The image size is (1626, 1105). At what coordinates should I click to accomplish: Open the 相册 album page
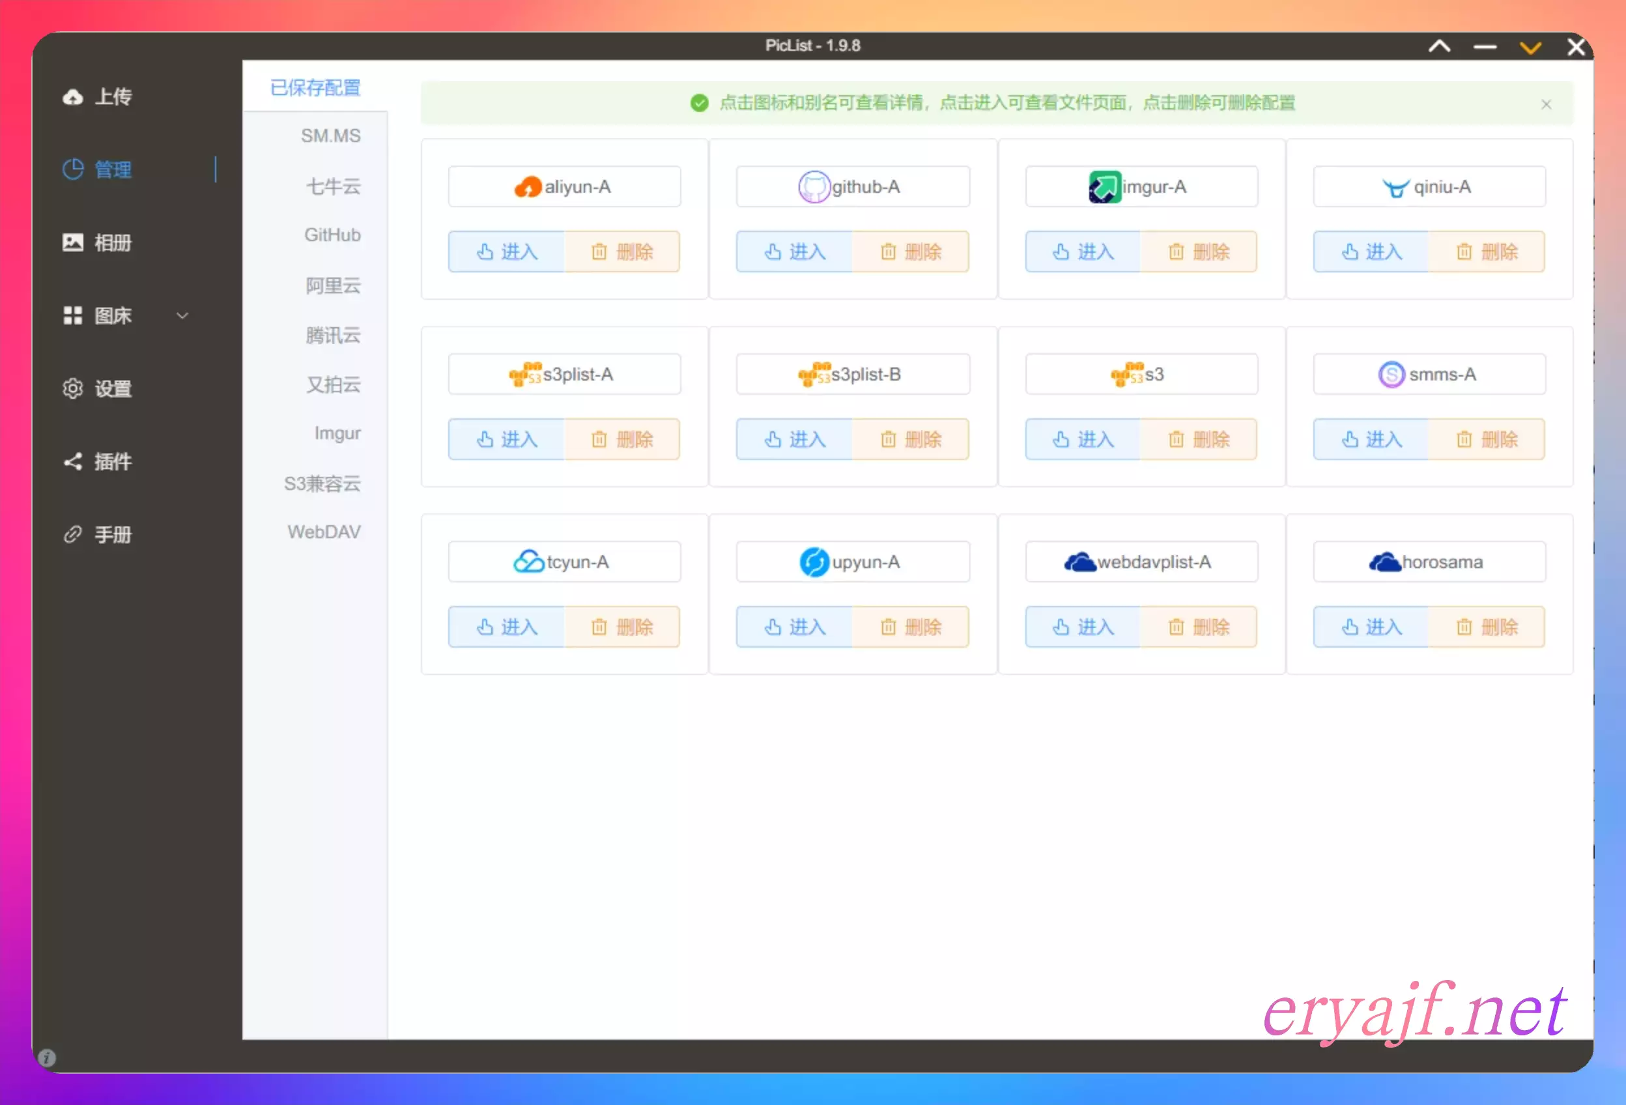pyautogui.click(x=112, y=242)
